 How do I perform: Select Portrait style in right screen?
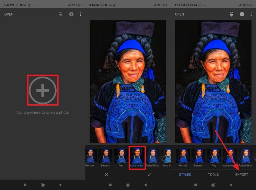183,157
